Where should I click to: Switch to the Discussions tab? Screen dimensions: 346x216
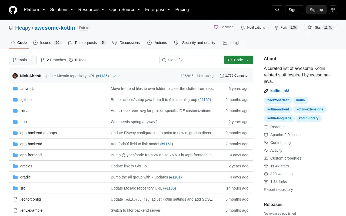point(126,43)
